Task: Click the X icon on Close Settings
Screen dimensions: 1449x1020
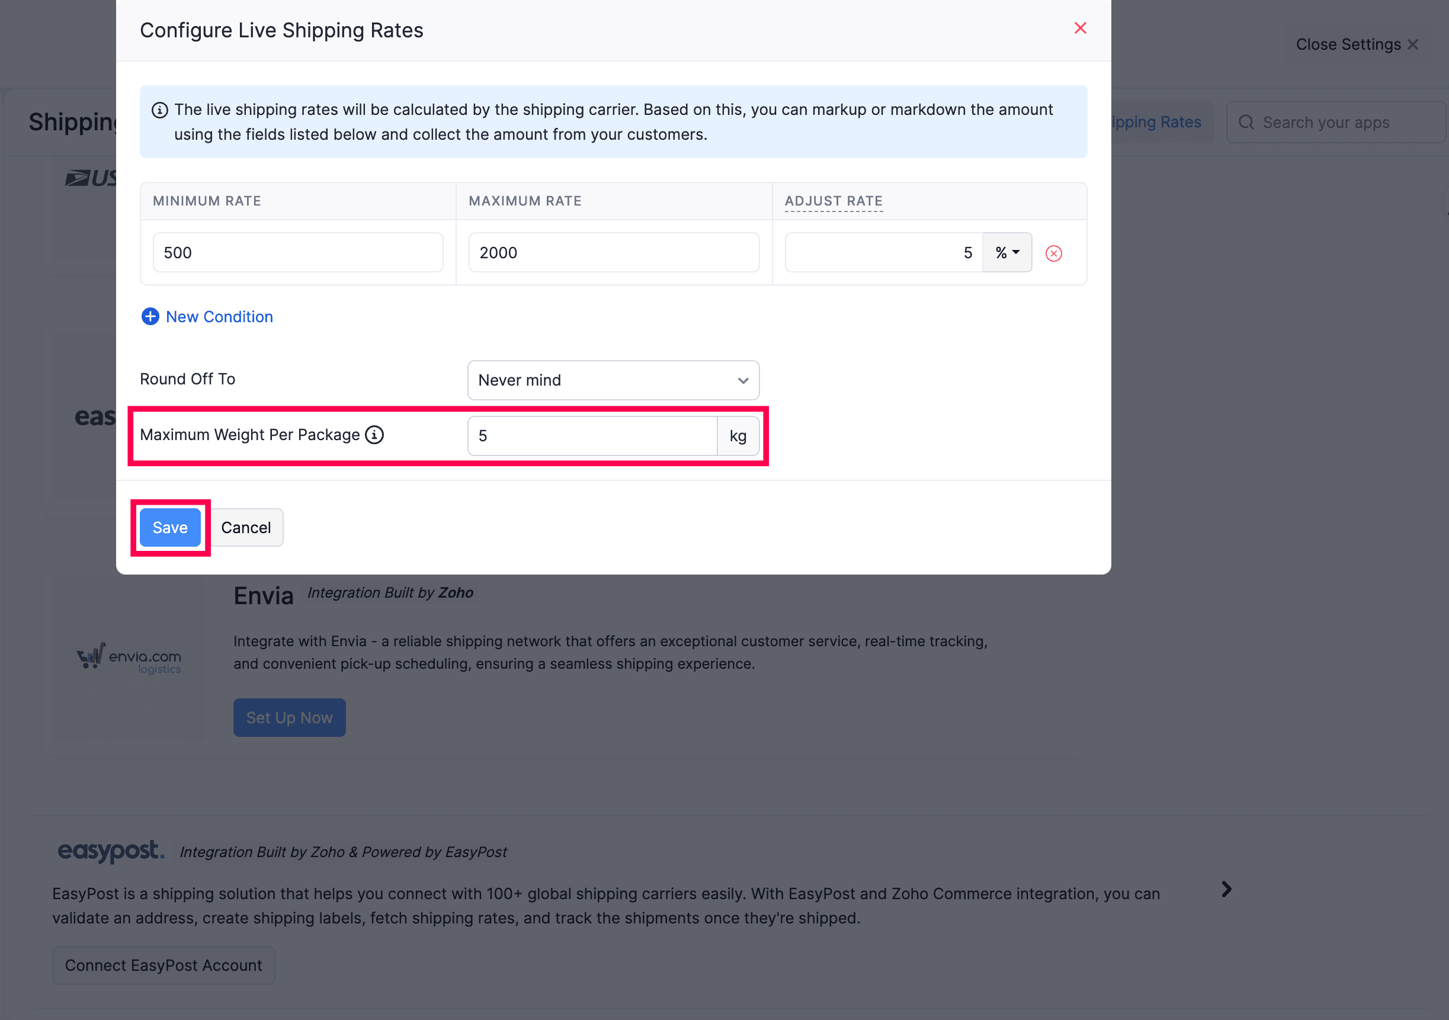Action: pos(1412,44)
